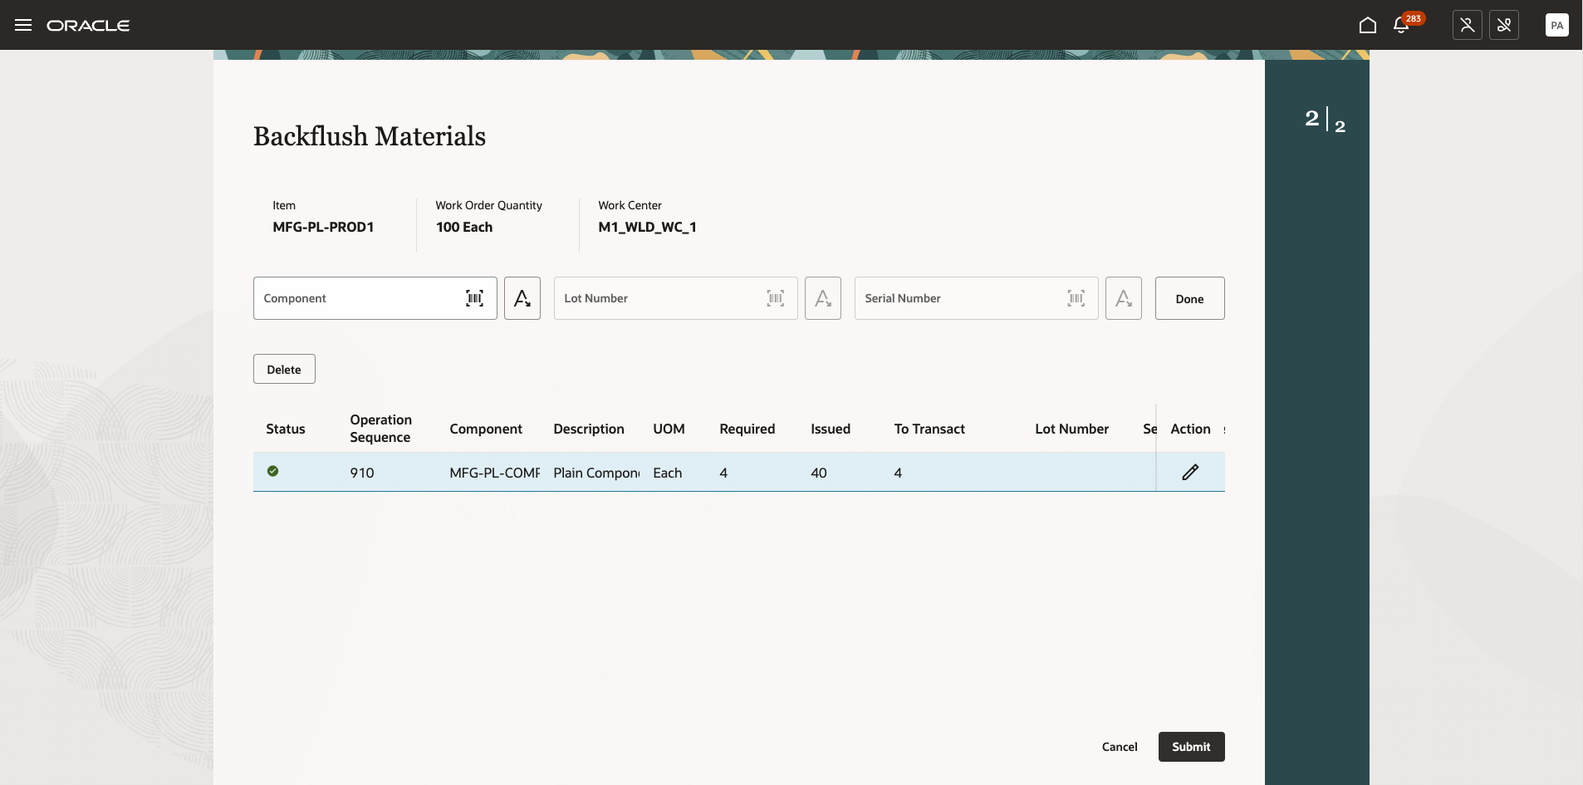1583x785 pixels.
Task: Click the accessibility person icon in header
Action: pos(1467,25)
